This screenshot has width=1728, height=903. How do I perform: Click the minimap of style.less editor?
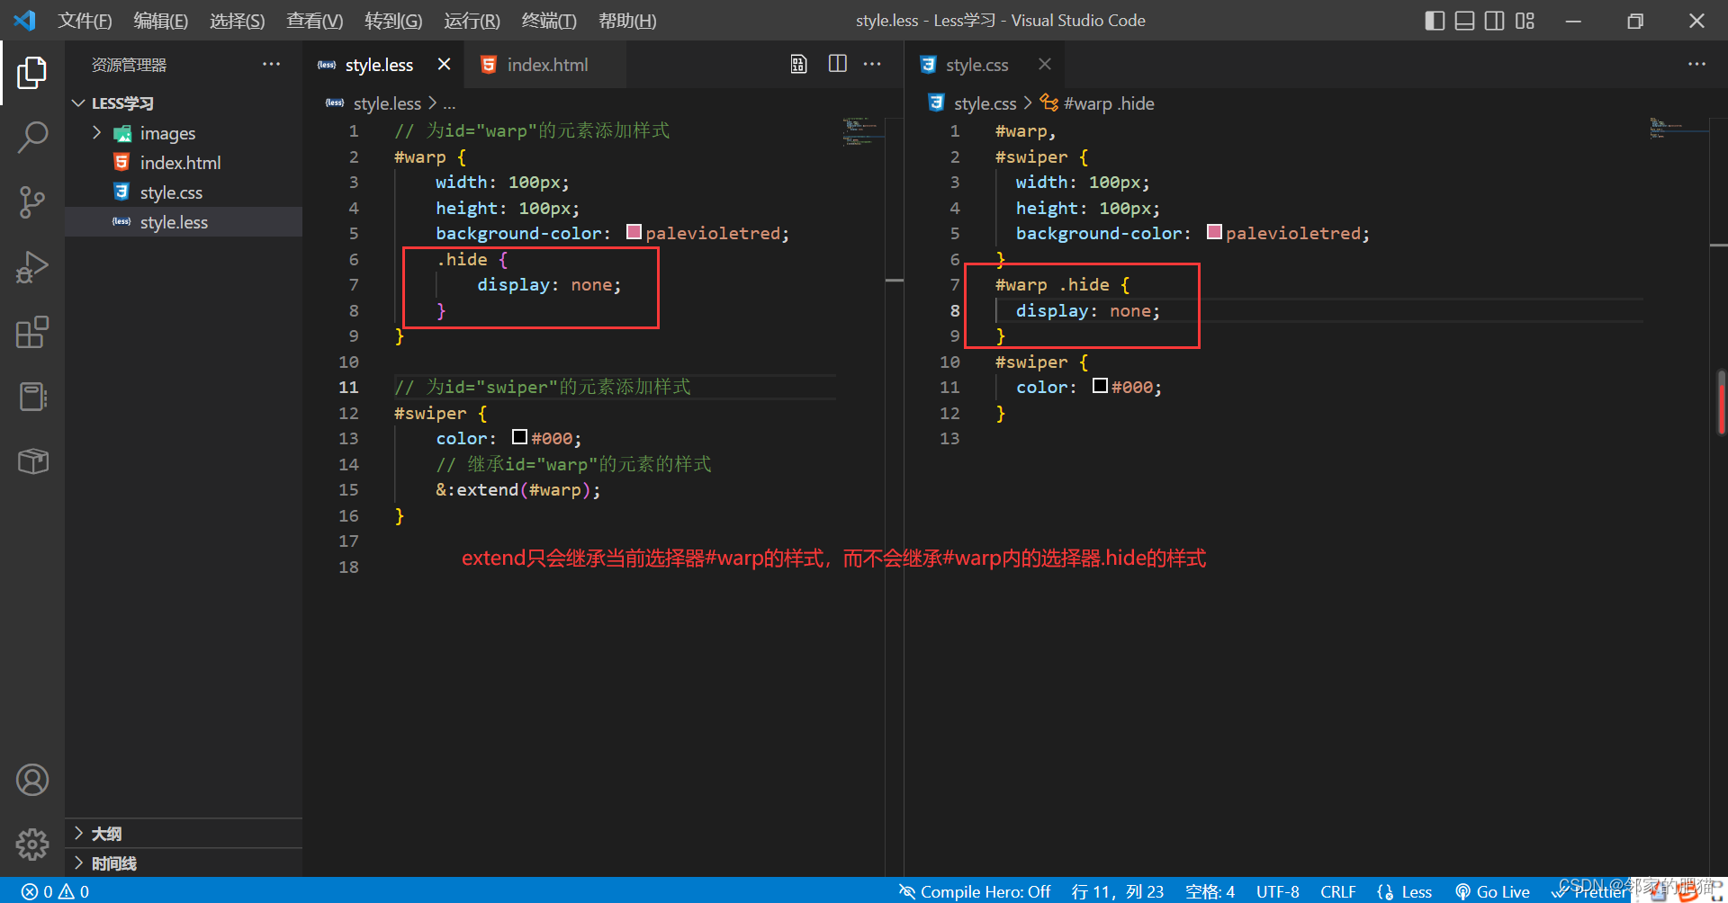(x=863, y=130)
